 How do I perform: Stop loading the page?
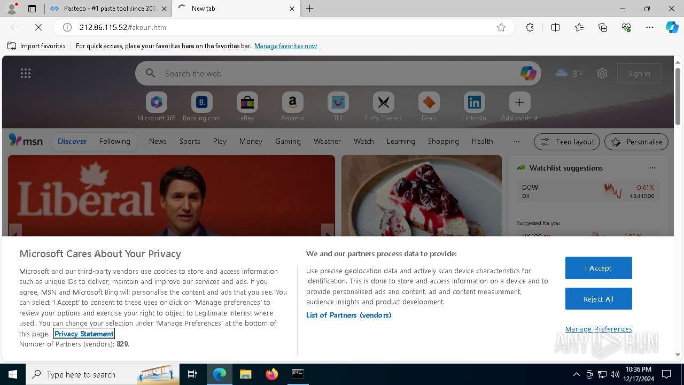[38, 27]
